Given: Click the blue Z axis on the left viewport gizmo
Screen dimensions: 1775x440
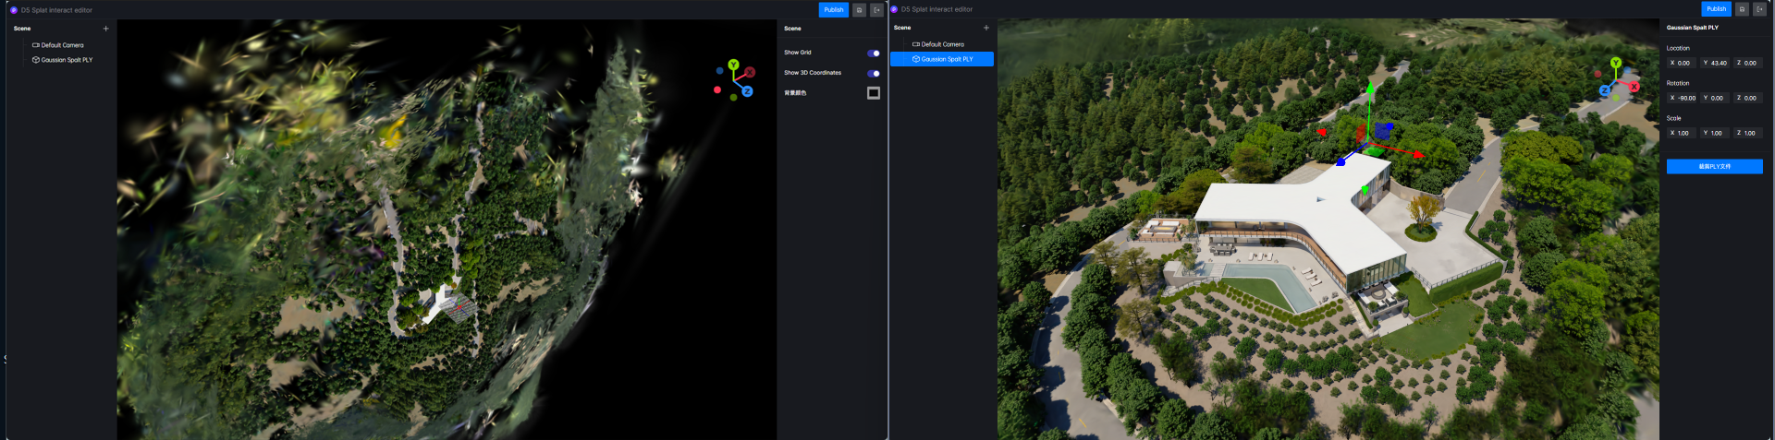Looking at the screenshot, I should 747,91.
